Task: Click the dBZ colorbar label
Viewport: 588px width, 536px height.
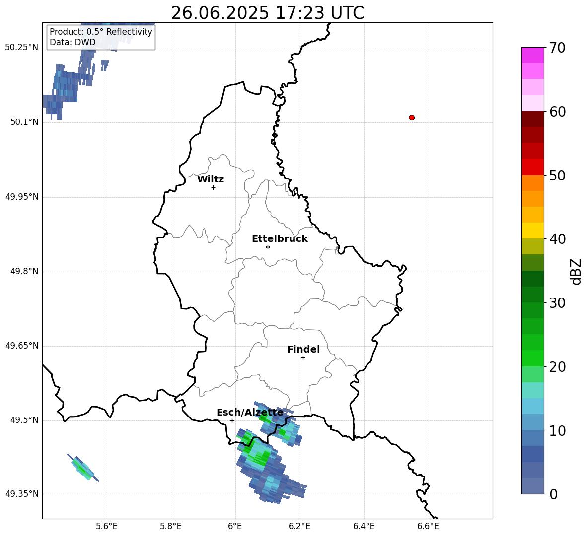Action: [575, 272]
